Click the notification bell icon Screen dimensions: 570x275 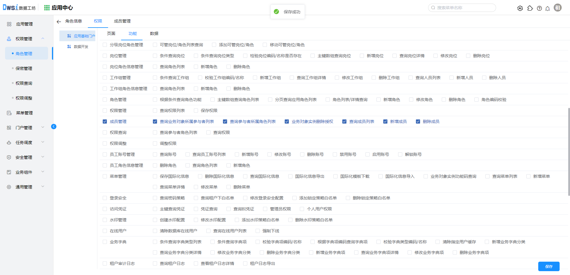(547, 8)
